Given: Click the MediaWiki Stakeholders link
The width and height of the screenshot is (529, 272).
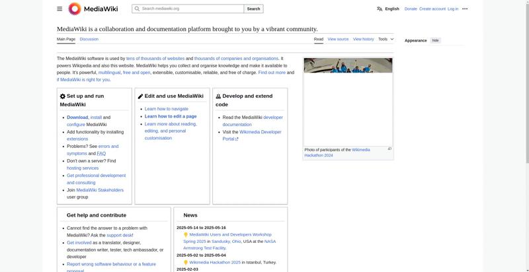Looking at the screenshot, I should pyautogui.click(x=100, y=190).
